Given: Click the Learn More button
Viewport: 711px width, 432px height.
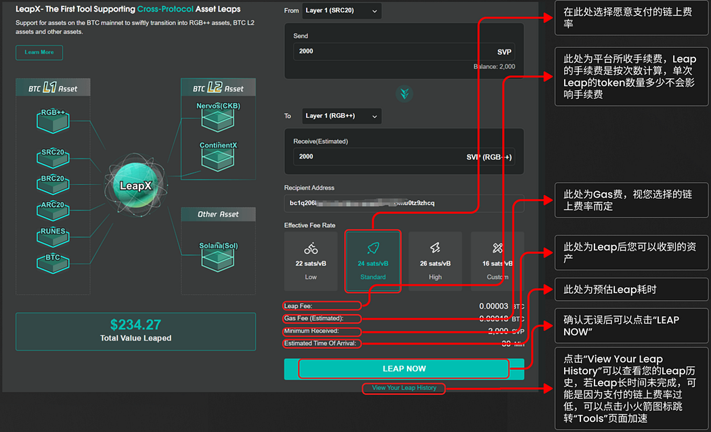Looking at the screenshot, I should pos(39,53).
